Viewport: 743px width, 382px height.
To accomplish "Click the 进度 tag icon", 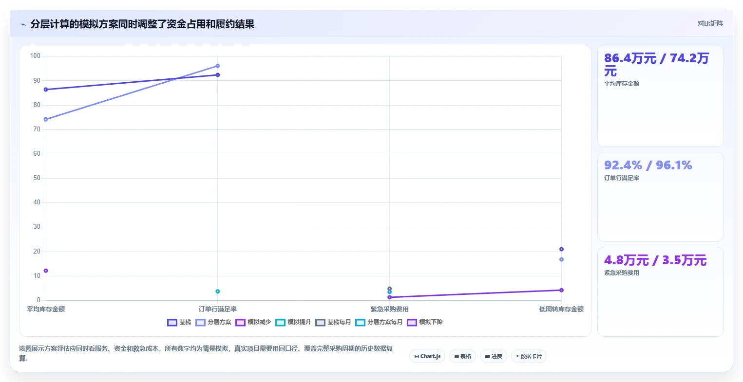I will (487, 357).
